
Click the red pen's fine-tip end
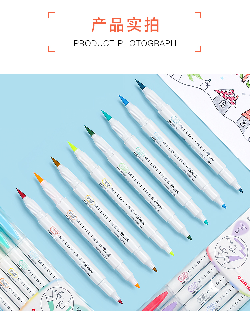pos(120,302)
